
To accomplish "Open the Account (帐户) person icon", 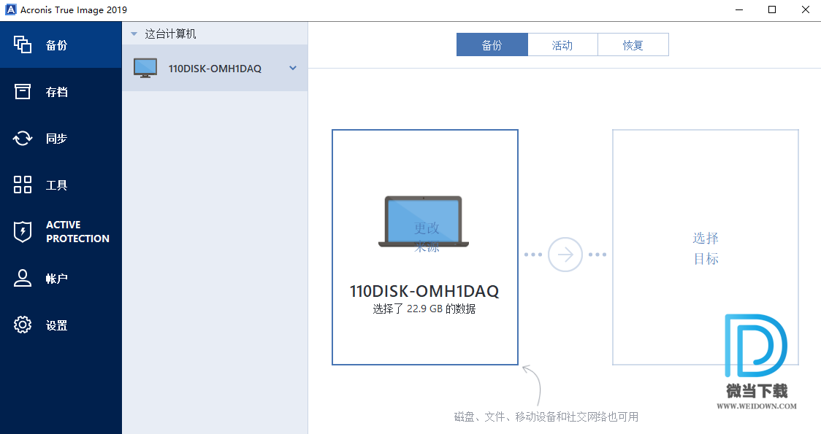I will point(23,278).
